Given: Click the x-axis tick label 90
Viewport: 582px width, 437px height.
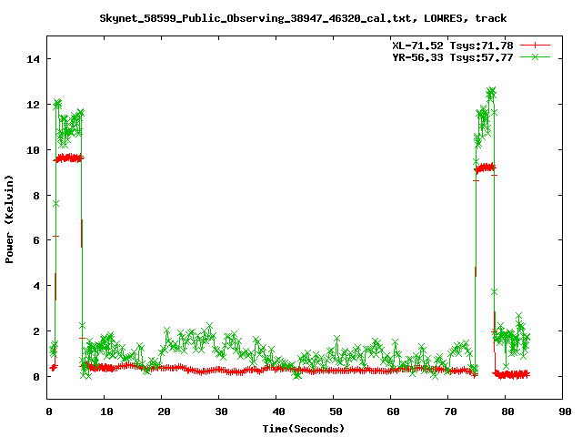Looking at the screenshot, I should coord(565,412).
